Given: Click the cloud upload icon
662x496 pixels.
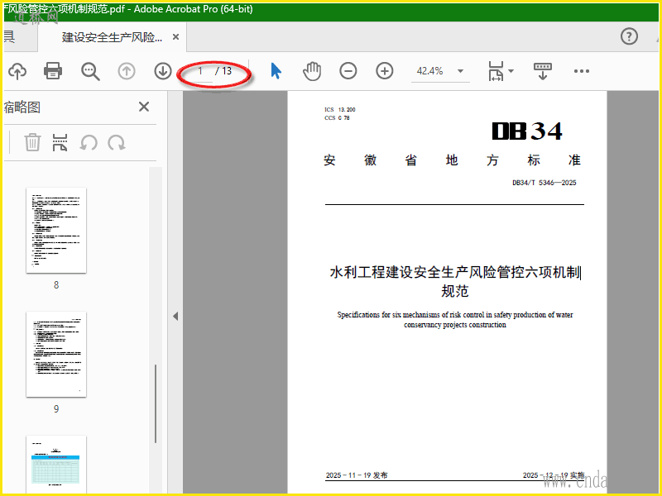Looking at the screenshot, I should (x=17, y=71).
